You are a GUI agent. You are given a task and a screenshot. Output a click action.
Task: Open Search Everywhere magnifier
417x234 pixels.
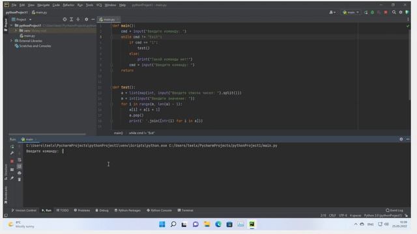tap(394, 12)
